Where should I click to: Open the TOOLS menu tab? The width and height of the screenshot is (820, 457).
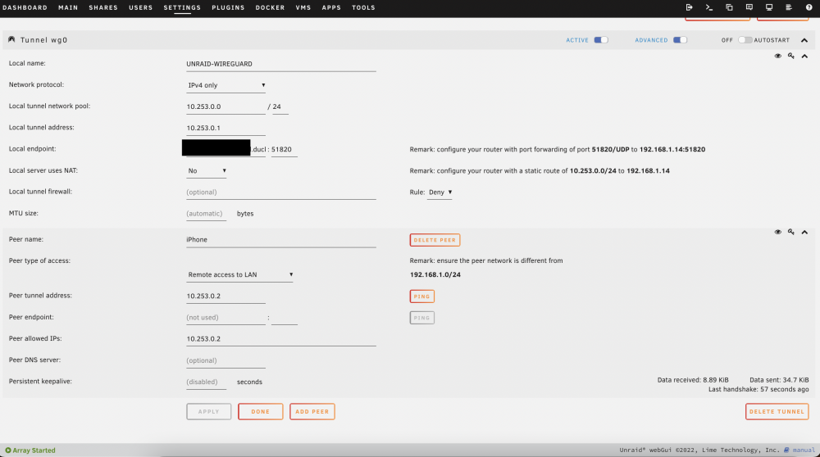[363, 7]
